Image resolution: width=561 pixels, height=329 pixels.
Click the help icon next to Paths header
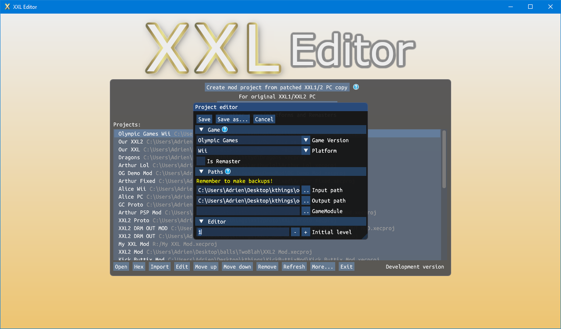pyautogui.click(x=228, y=172)
